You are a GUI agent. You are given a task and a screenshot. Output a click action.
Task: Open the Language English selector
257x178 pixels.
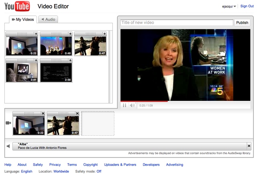pyautogui.click(x=27, y=172)
